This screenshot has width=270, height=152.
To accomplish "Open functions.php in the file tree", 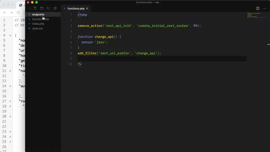I will click(40, 19).
